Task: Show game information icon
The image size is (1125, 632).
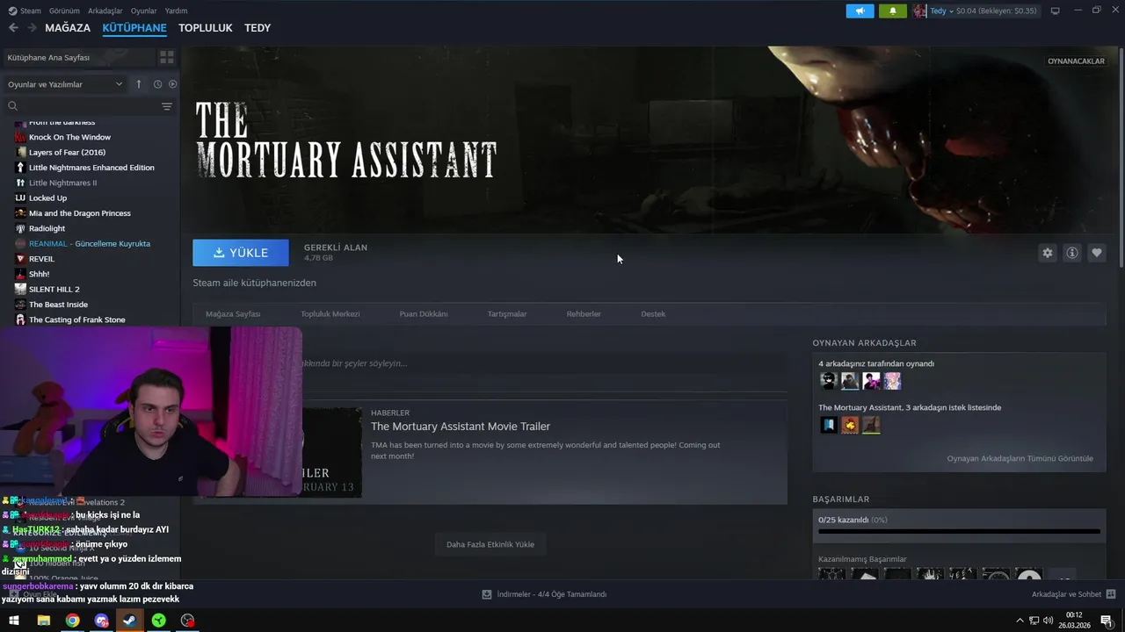Action: [1071, 253]
